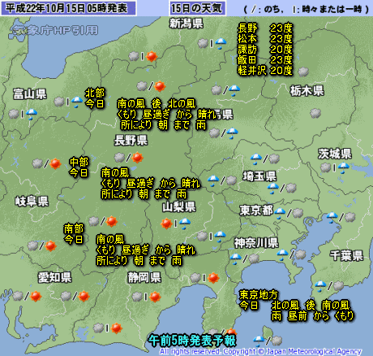Click the 静岡県 prefecture label

click(x=144, y=277)
